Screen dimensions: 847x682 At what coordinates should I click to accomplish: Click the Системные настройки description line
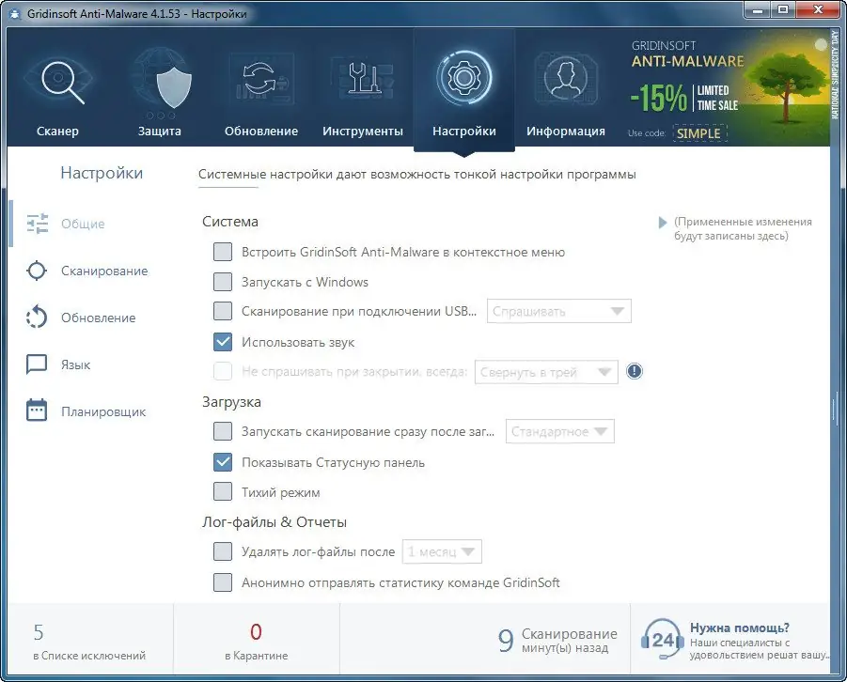pyautogui.click(x=417, y=175)
